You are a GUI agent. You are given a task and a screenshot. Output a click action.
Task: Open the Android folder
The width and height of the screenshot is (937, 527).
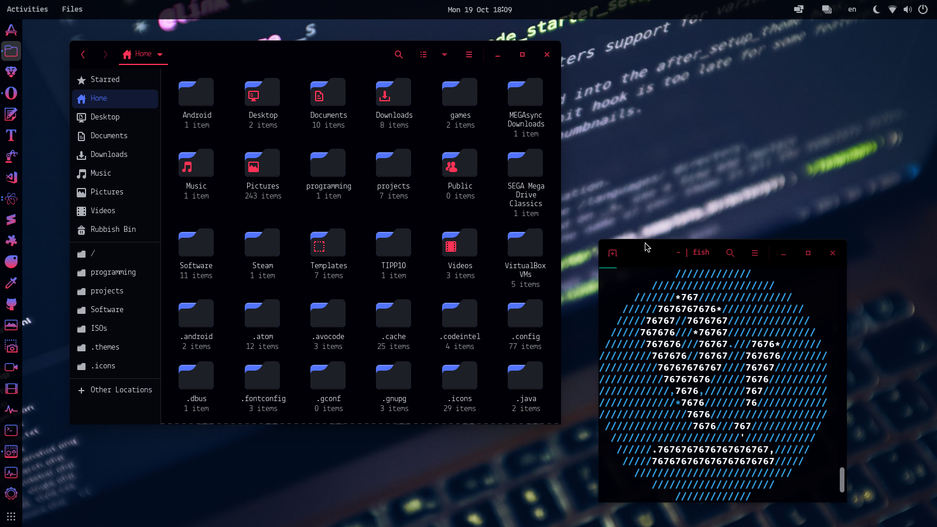(196, 93)
